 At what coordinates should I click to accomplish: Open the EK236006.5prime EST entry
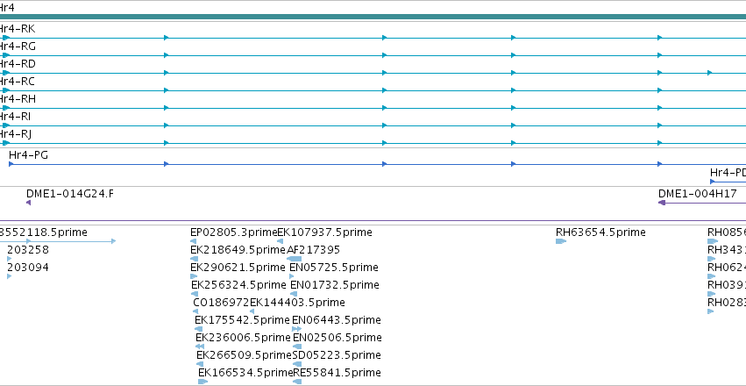200,347
